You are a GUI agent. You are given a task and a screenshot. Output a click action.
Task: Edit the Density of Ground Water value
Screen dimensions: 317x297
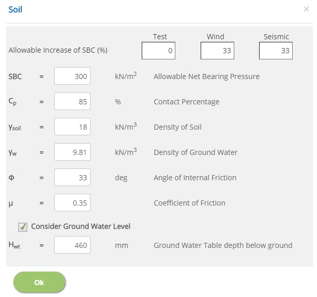[x=72, y=152]
